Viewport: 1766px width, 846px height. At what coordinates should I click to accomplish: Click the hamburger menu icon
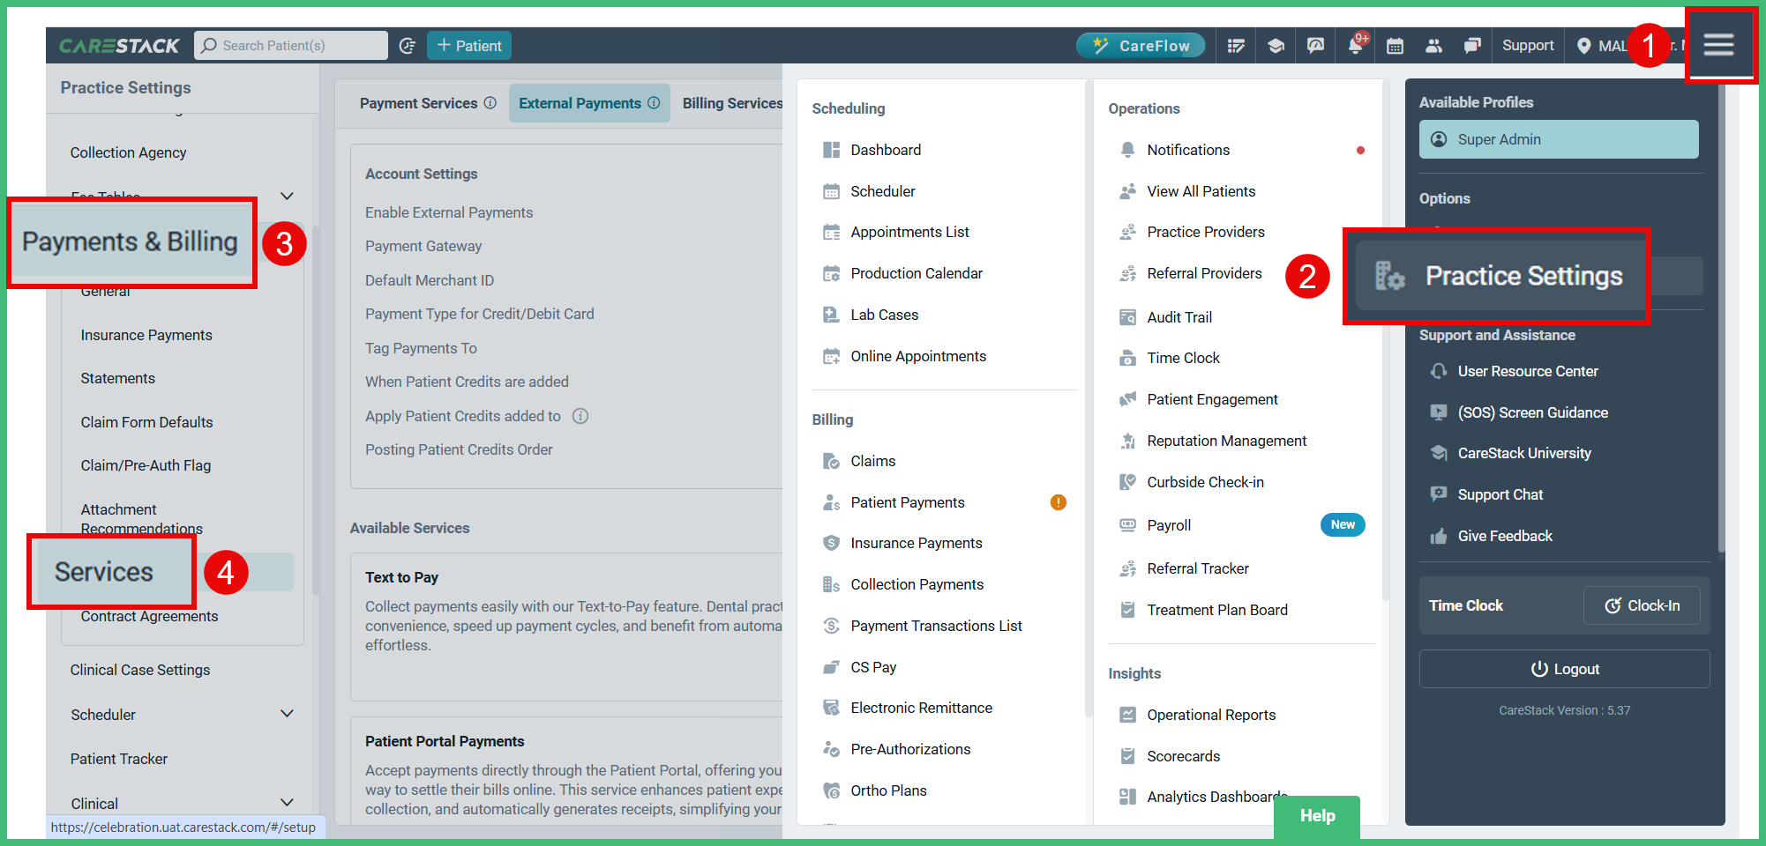tap(1719, 44)
